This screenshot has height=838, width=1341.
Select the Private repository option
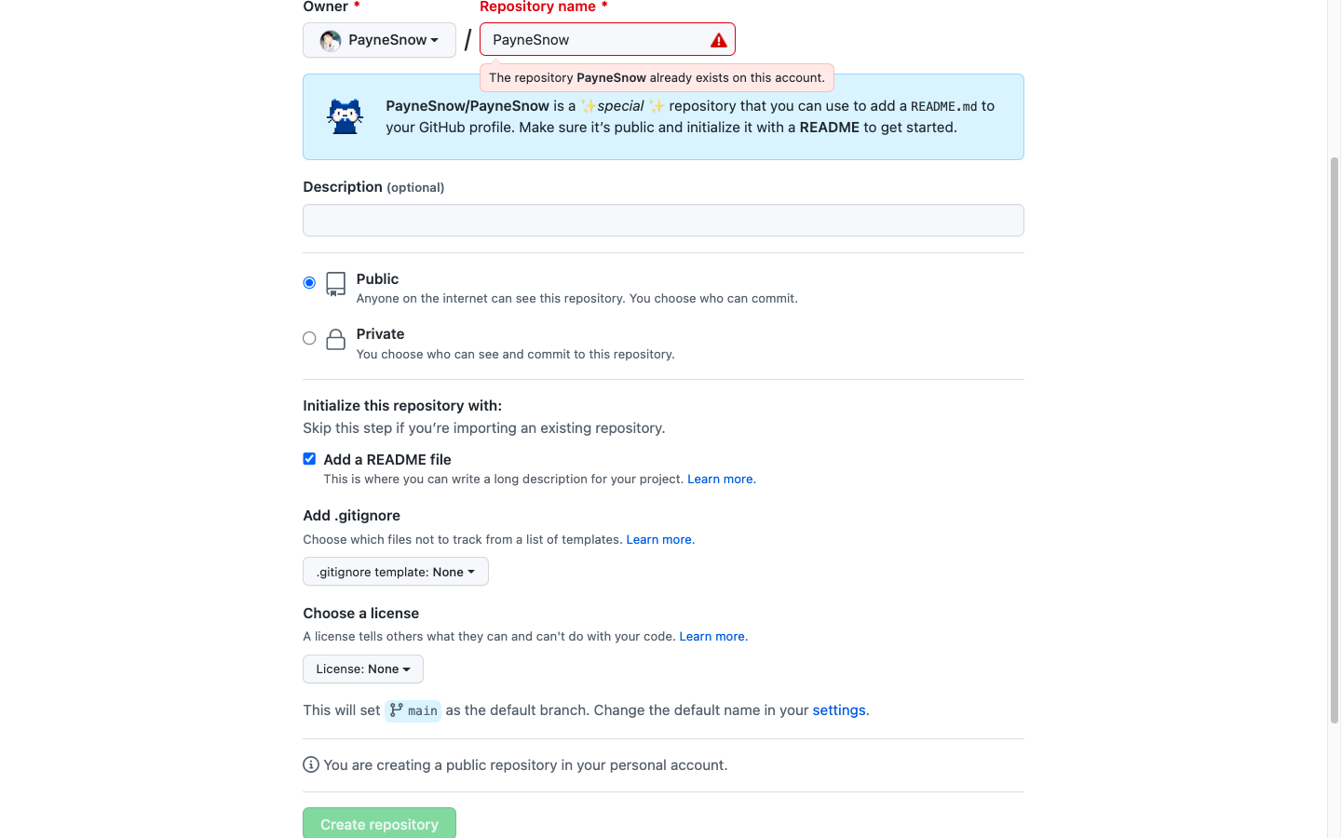pyautogui.click(x=309, y=338)
